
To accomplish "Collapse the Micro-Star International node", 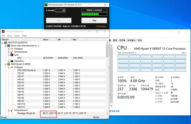I will tap(5, 46).
